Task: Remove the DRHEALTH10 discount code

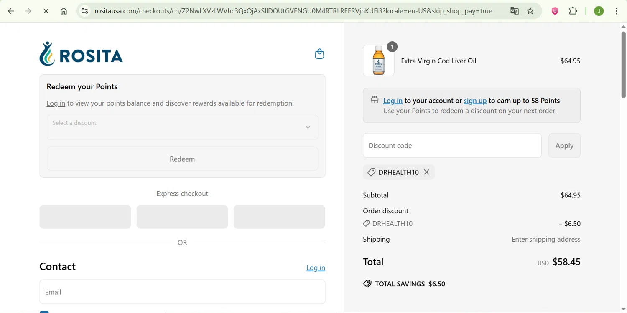Action: point(426,172)
